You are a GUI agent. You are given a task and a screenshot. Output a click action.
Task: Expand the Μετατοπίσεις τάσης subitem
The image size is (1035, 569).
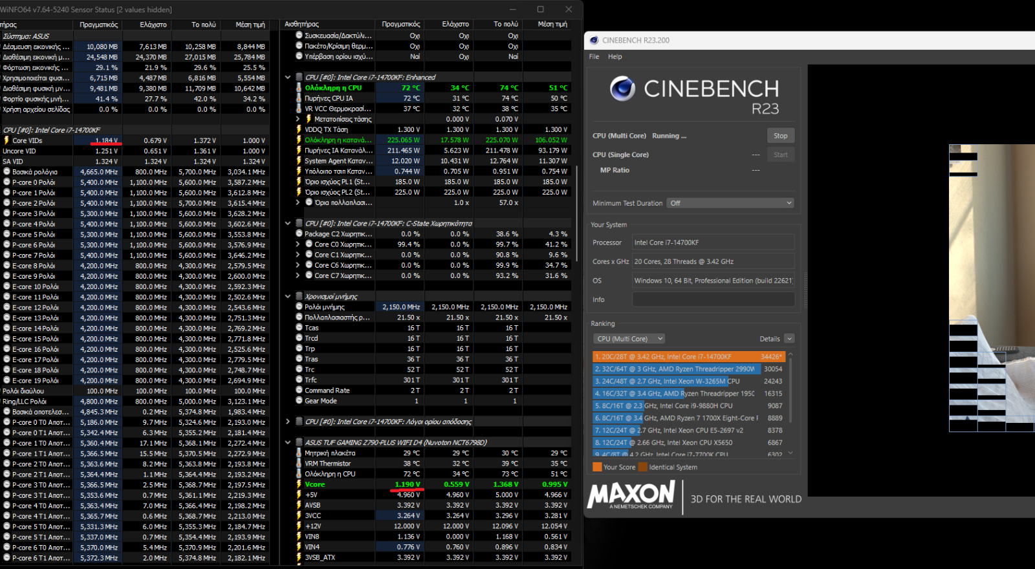coord(298,119)
